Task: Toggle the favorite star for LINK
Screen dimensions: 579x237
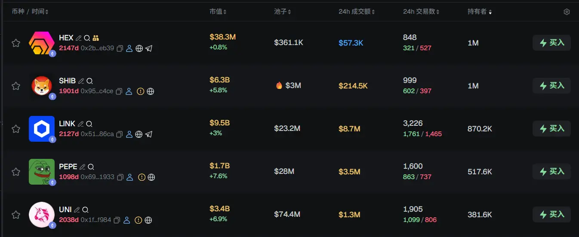Action: tap(16, 129)
